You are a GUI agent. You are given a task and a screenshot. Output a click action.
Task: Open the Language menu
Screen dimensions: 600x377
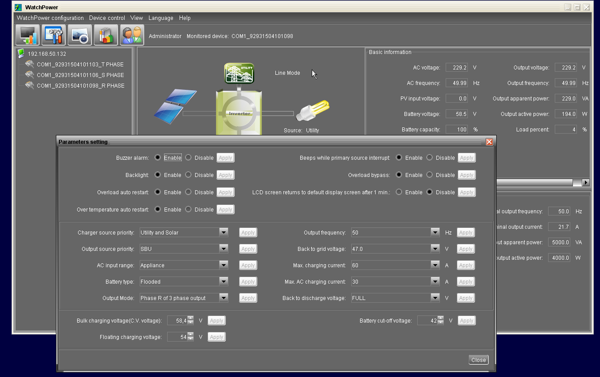point(161,18)
